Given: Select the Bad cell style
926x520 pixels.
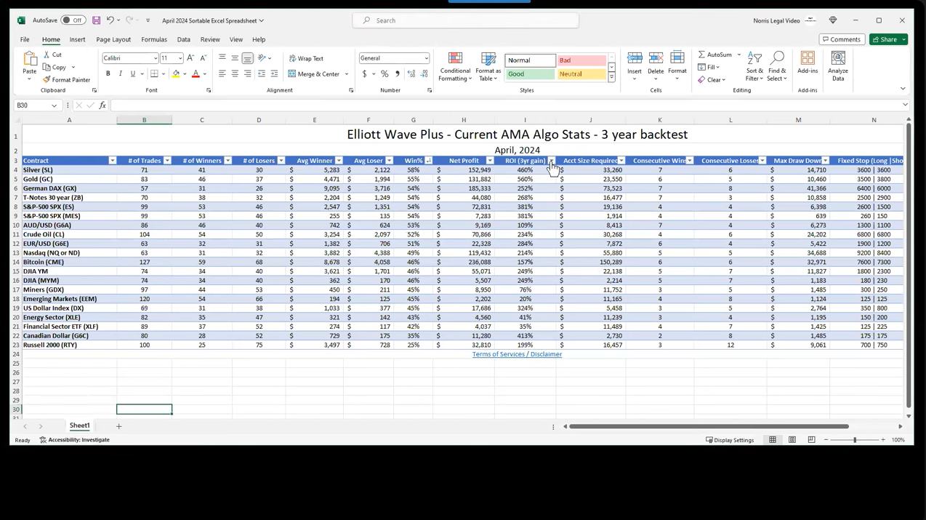Looking at the screenshot, I should (581, 60).
